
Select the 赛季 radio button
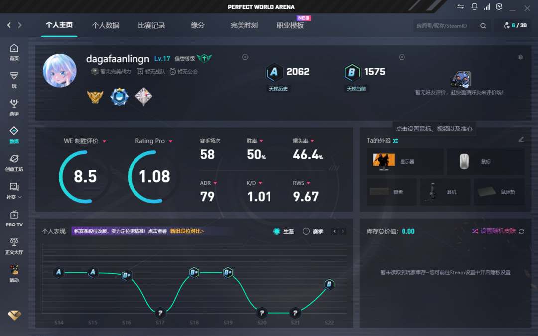pyautogui.click(x=306, y=231)
